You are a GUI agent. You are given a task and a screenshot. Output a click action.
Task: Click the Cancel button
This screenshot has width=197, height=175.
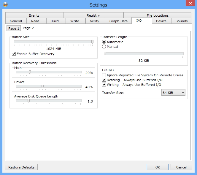click(x=181, y=167)
